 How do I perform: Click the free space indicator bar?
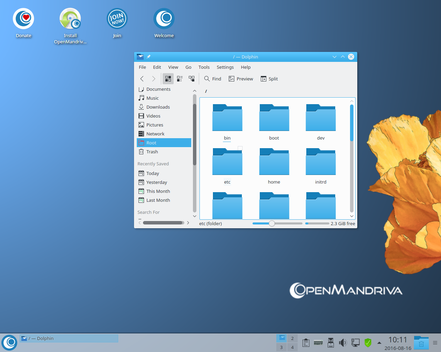[x=317, y=223]
